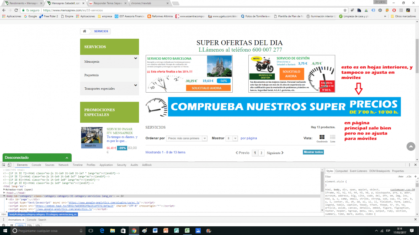
Task: Pause animations with the pause button
Action: [x=11, y=225]
